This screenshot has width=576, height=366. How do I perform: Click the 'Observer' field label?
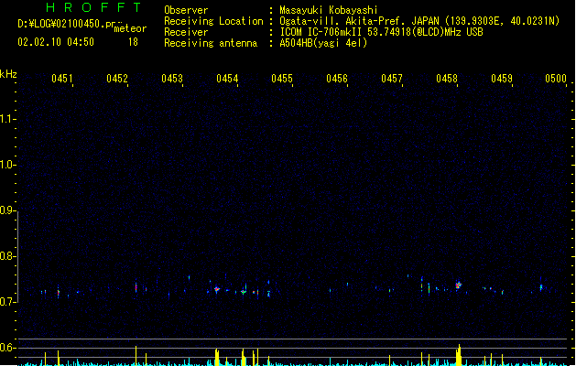[x=186, y=10]
